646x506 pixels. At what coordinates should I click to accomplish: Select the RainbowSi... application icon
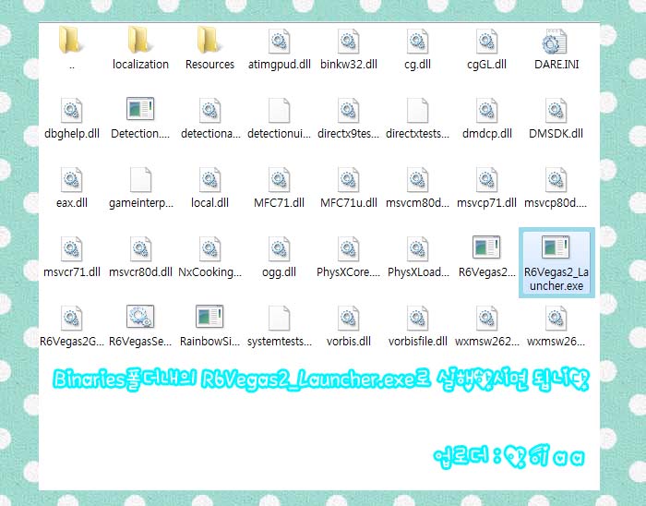tap(209, 316)
